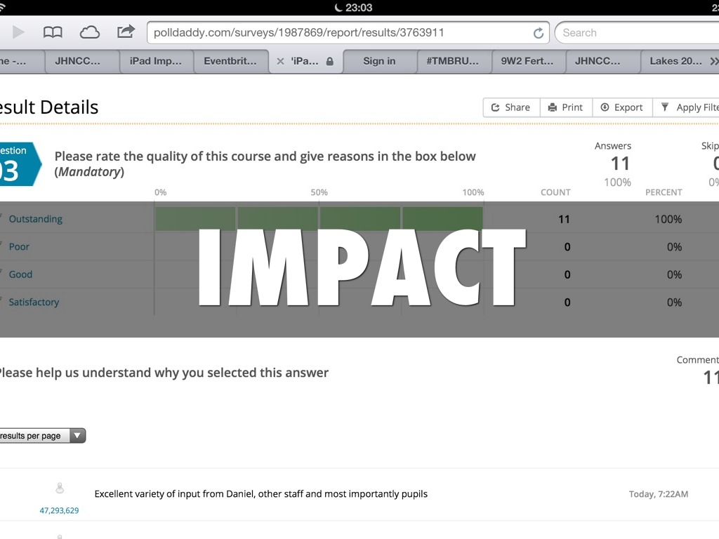Tap the Search field
Image resolution: width=719 pixels, height=539 pixels.
pyautogui.click(x=635, y=32)
